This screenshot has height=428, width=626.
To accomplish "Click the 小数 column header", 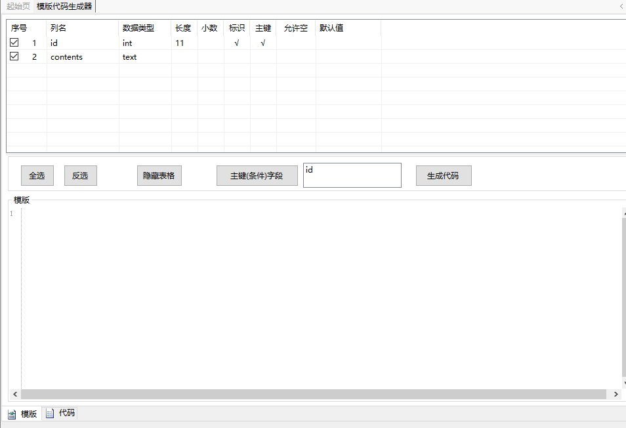I will pos(211,28).
